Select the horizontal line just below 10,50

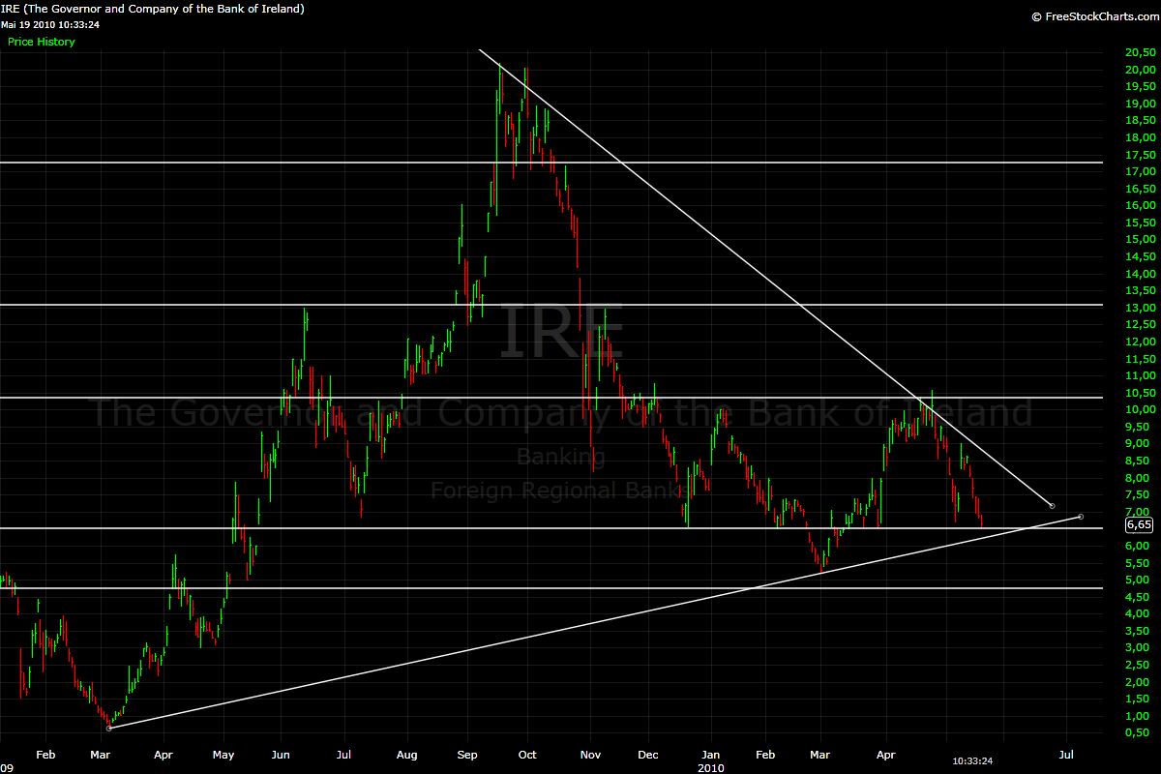551,398
